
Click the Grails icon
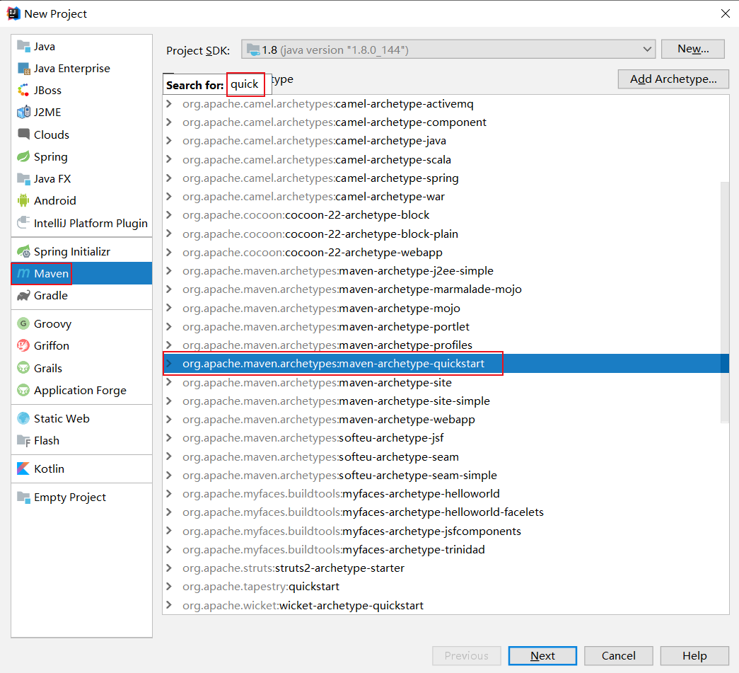coord(23,368)
